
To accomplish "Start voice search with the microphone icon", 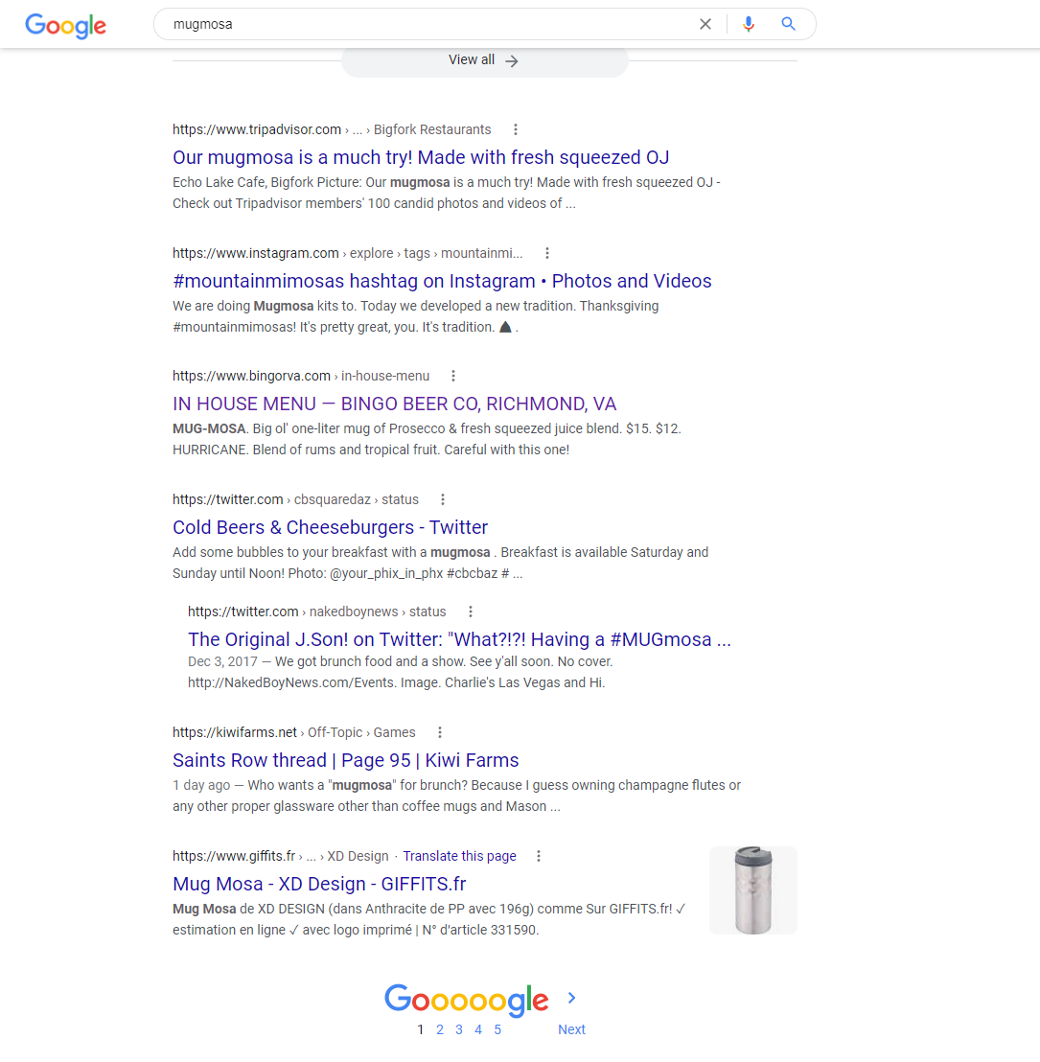I will point(748,24).
